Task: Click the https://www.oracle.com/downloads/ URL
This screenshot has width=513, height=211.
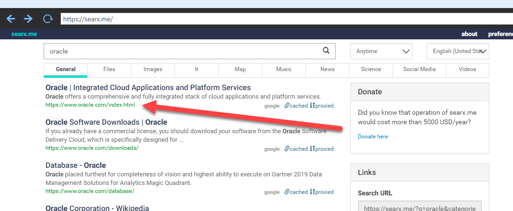Action: coord(92,148)
